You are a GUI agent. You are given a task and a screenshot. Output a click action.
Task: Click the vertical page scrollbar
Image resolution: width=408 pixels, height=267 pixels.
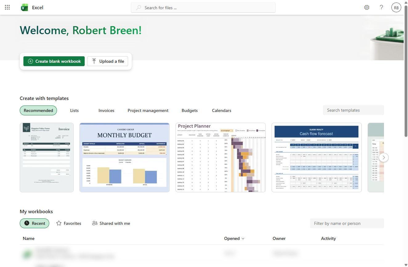[x=406, y=71]
